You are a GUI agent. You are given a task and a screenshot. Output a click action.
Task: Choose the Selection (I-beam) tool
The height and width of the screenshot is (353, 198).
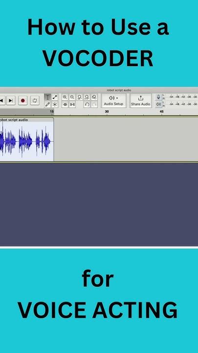pos(47,97)
